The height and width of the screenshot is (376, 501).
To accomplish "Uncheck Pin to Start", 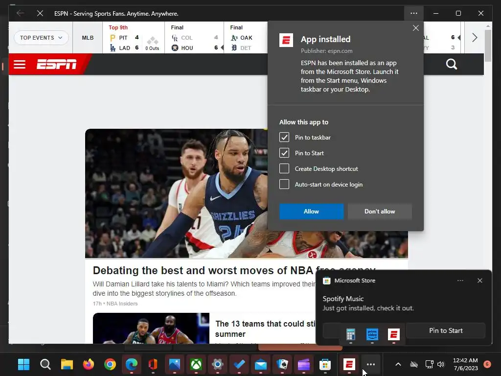I will click(284, 153).
